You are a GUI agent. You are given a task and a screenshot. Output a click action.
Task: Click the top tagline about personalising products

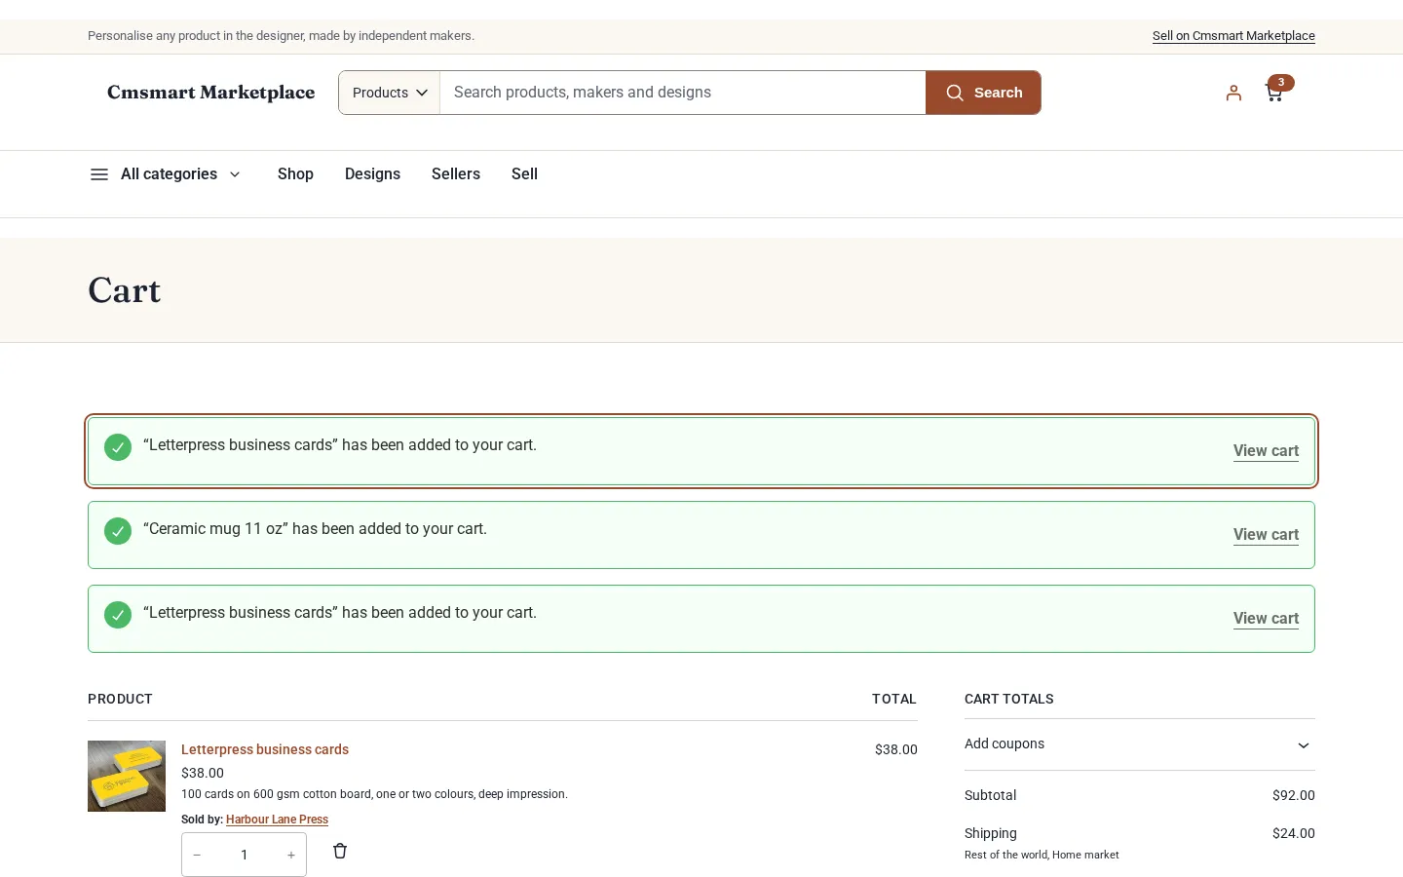pyautogui.click(x=281, y=36)
